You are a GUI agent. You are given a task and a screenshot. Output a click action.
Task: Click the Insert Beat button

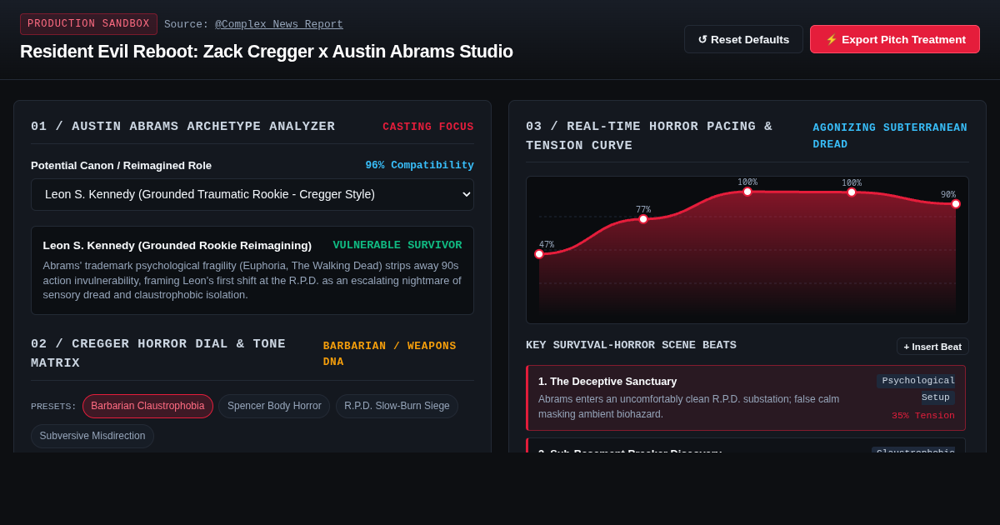click(x=932, y=347)
